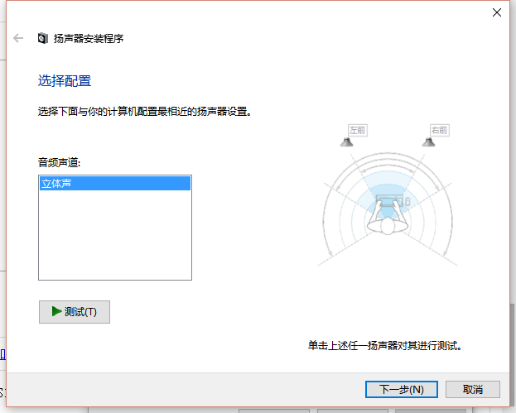
Task: Click the 测试(T) button
Action: pos(75,312)
